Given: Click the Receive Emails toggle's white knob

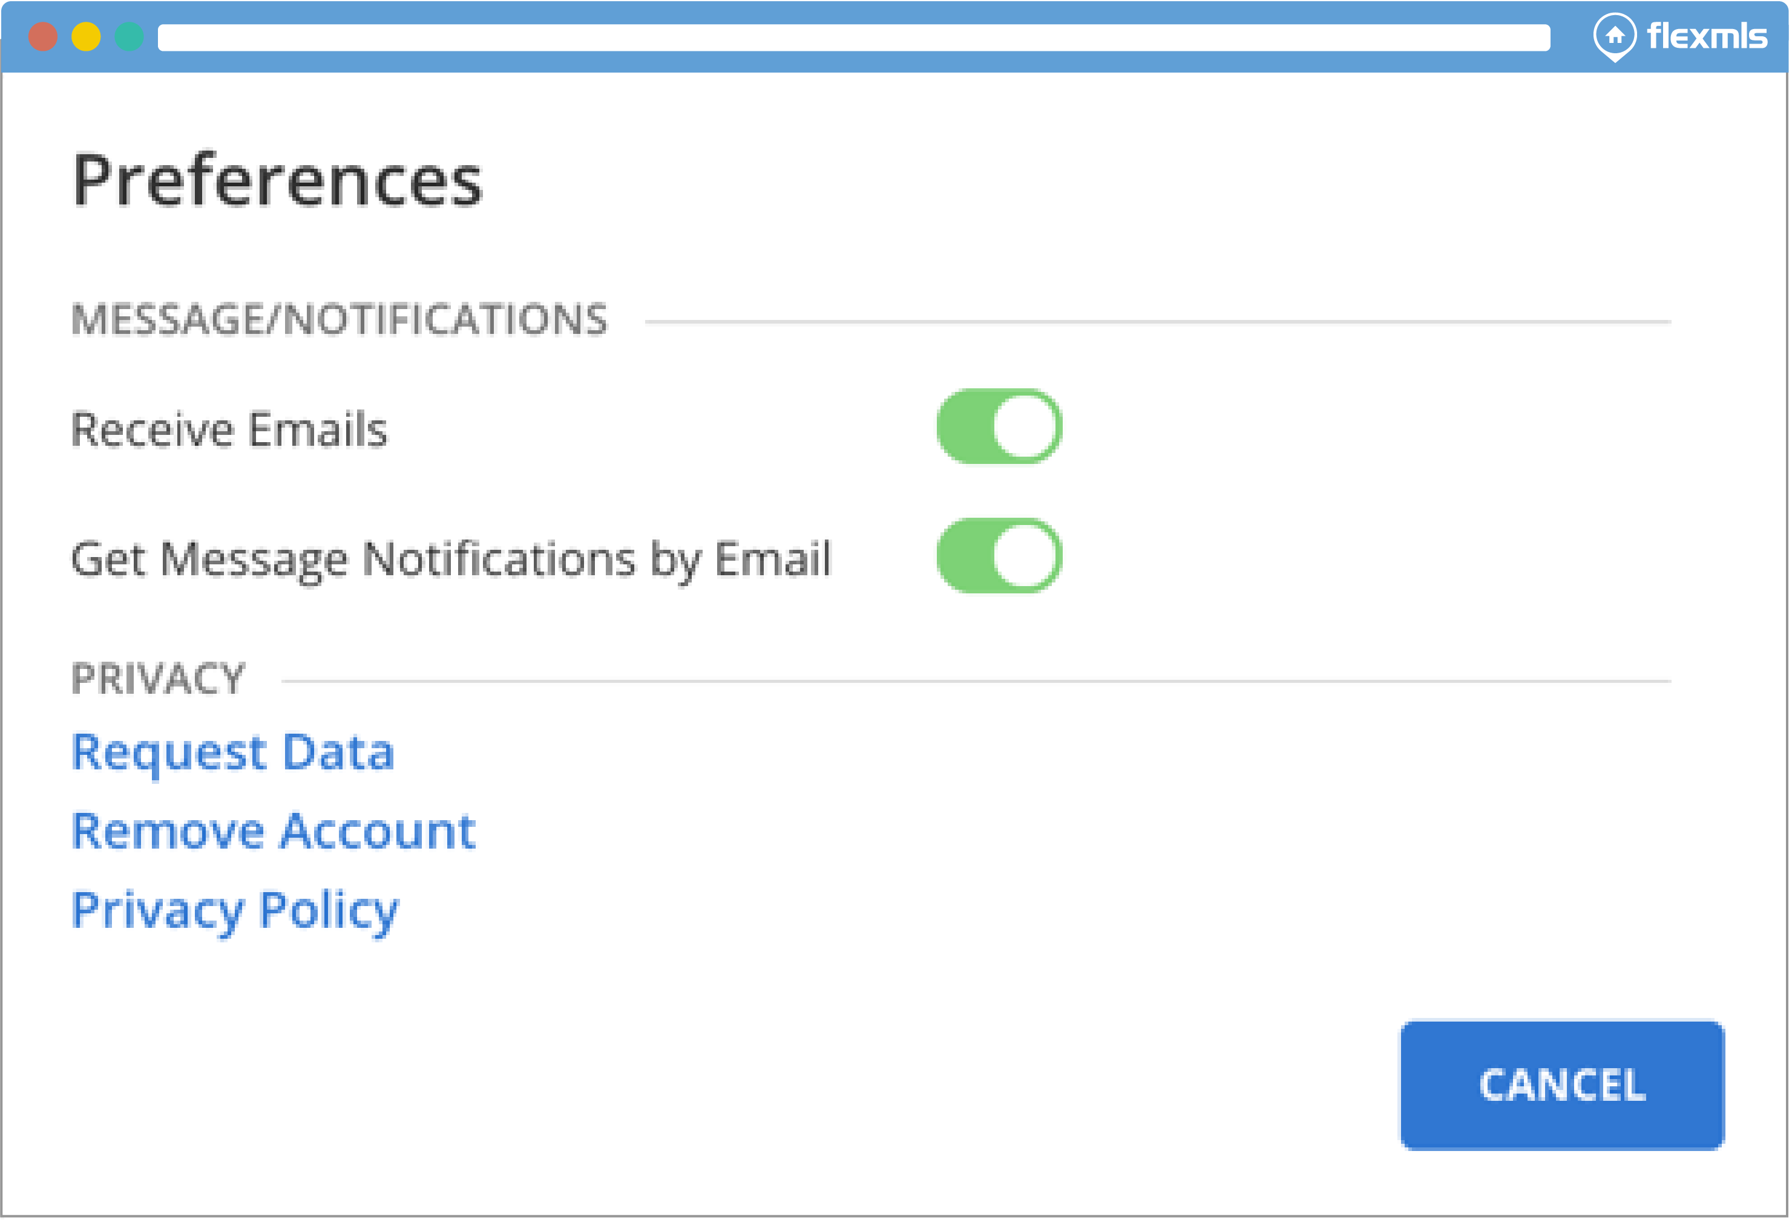Looking at the screenshot, I should [x=1026, y=427].
